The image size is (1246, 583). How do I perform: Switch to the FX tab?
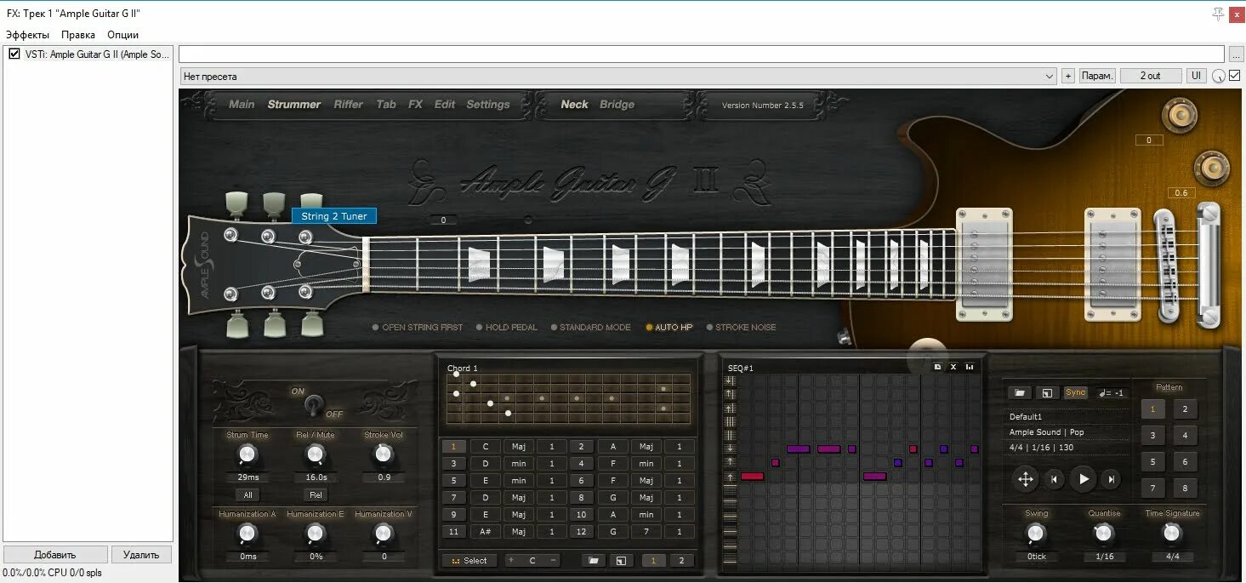tap(415, 105)
